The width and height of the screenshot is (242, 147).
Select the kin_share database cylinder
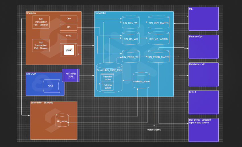pos(62,120)
